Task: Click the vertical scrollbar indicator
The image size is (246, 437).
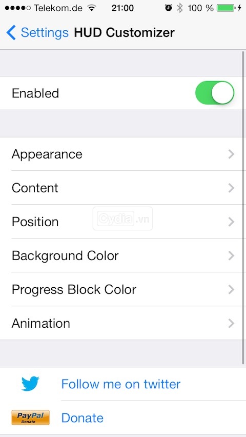Action: pos(243,208)
